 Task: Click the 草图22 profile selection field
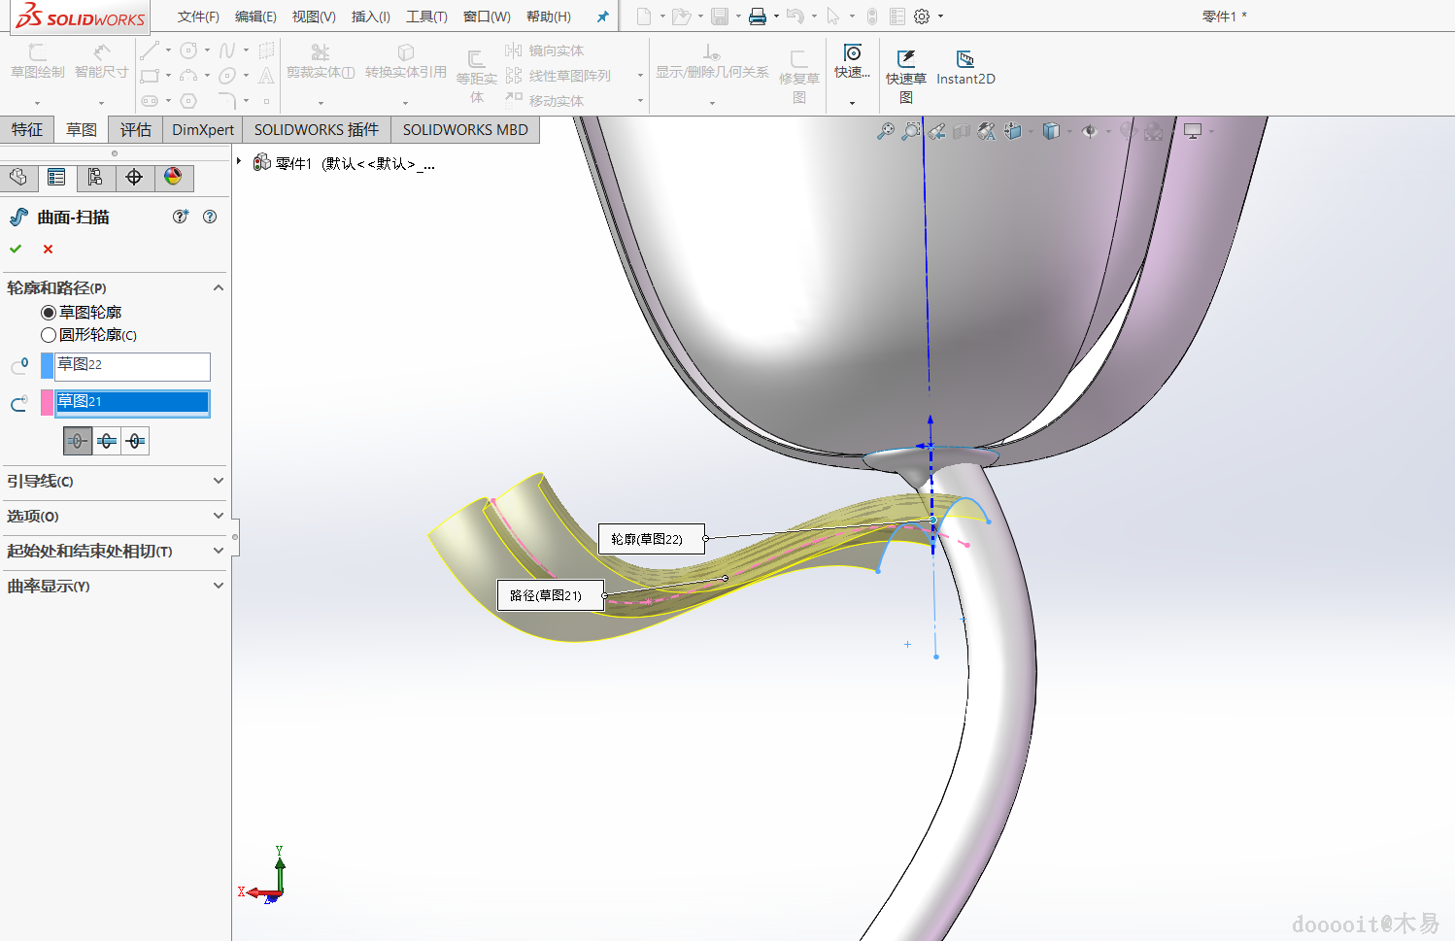click(x=131, y=365)
